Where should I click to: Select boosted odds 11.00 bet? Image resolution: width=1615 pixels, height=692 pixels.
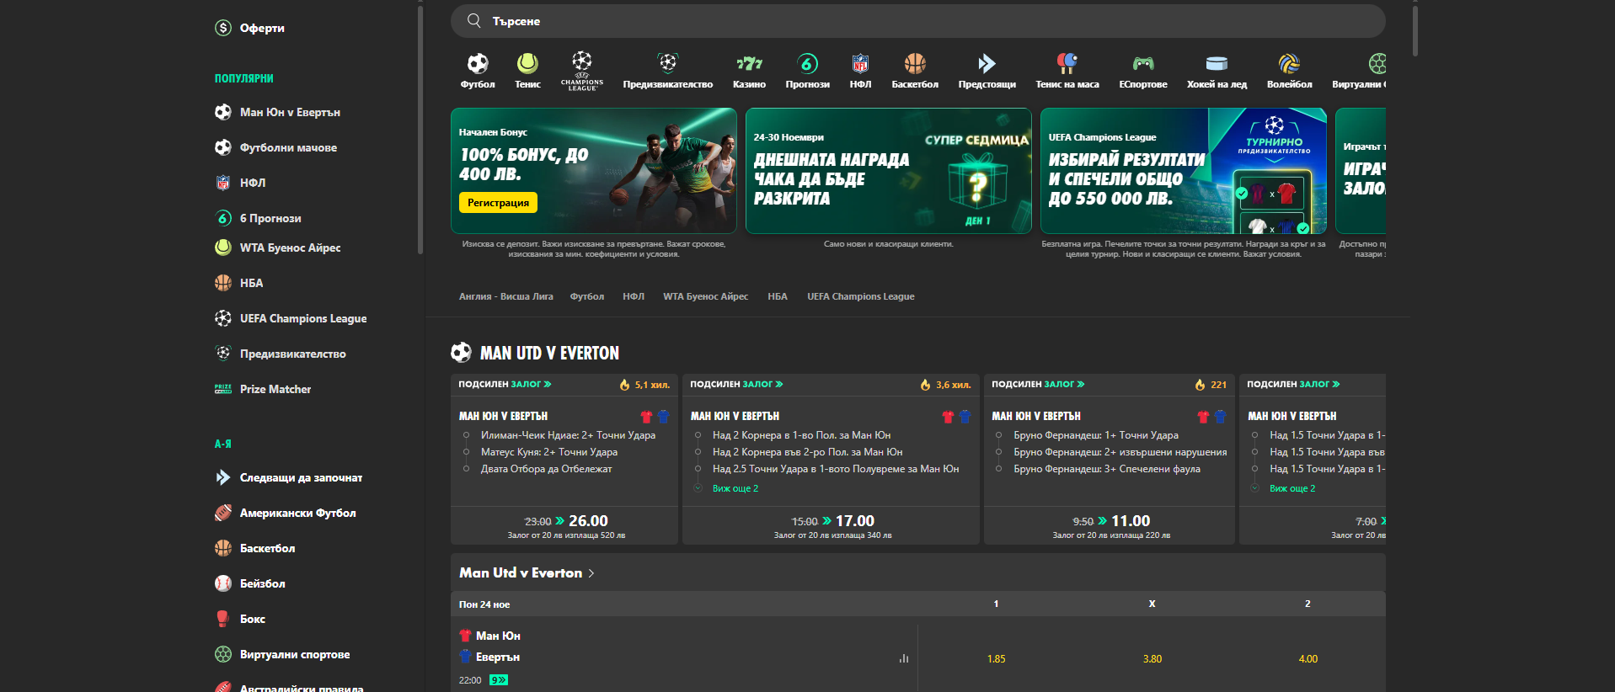pyautogui.click(x=1110, y=525)
